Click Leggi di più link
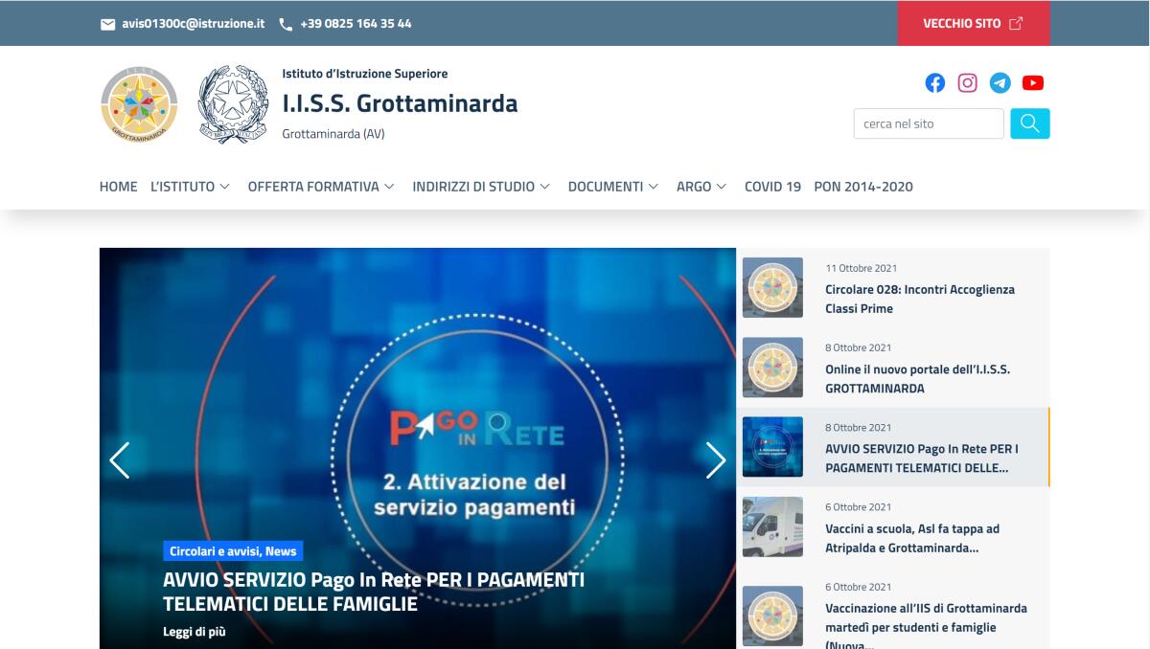 [195, 632]
